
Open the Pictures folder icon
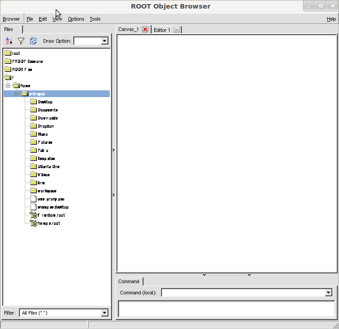pyautogui.click(x=34, y=142)
